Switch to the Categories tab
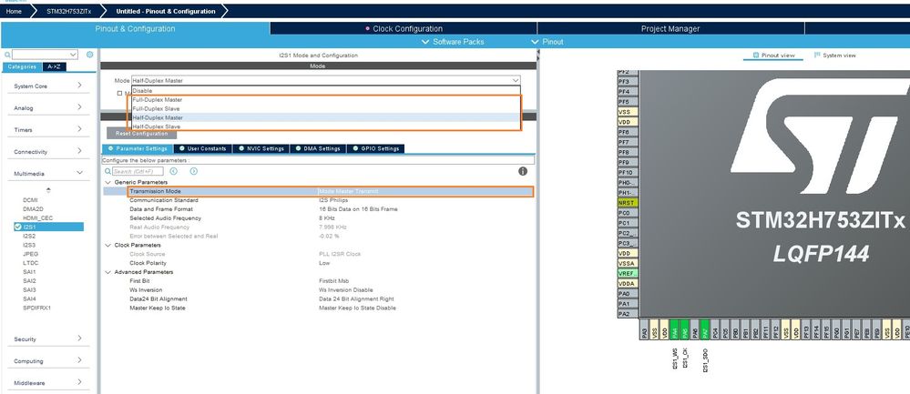Viewport: 910px width, 394px height. click(x=22, y=66)
